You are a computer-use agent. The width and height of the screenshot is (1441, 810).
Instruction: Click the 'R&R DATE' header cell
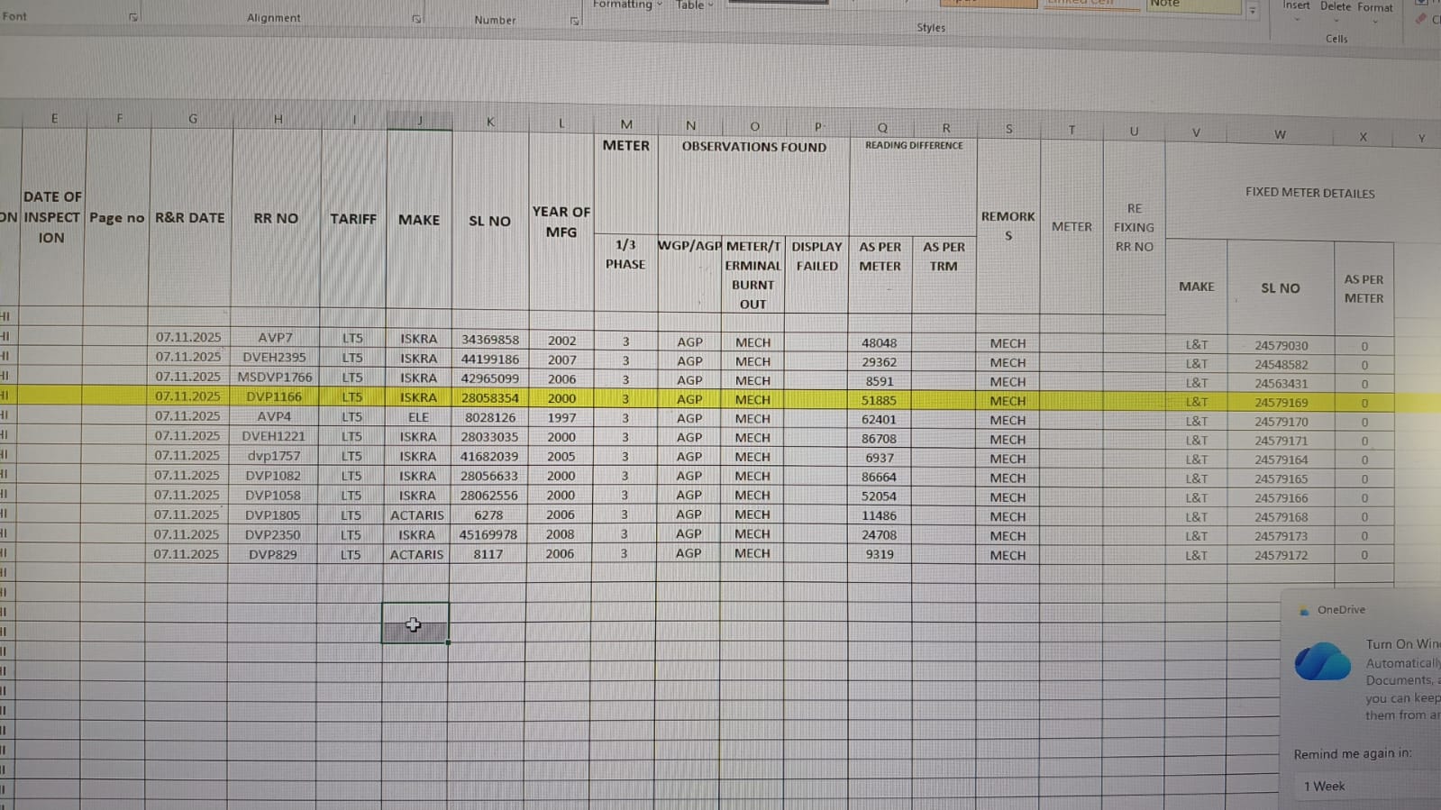[x=190, y=218]
